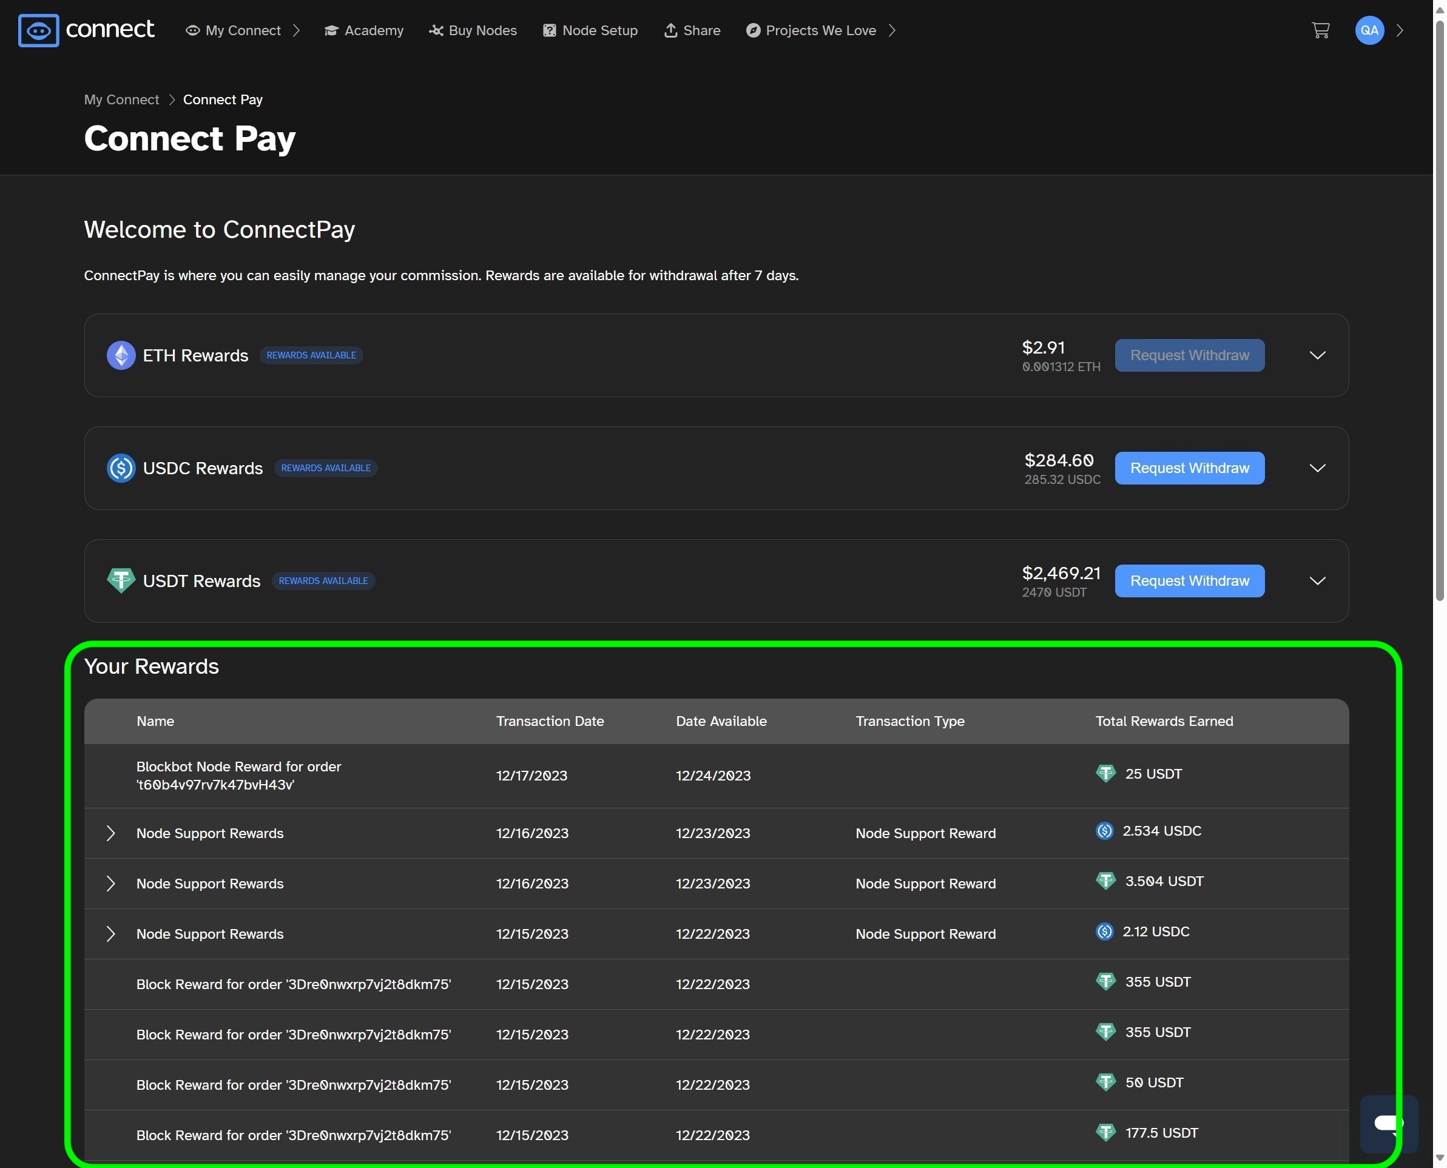Screen dimensions: 1447x1168
Task: Click the Projects We Love compass icon
Action: click(753, 30)
